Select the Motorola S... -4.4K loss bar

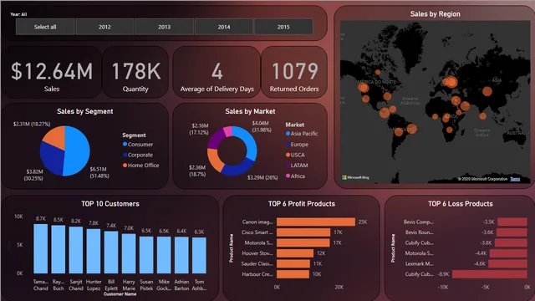pyautogui.click(x=508, y=253)
